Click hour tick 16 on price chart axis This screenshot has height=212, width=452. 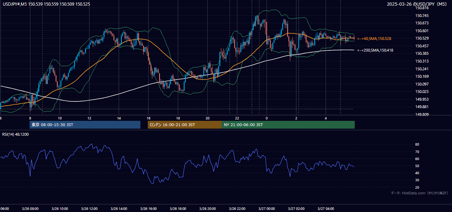(x=149, y=118)
